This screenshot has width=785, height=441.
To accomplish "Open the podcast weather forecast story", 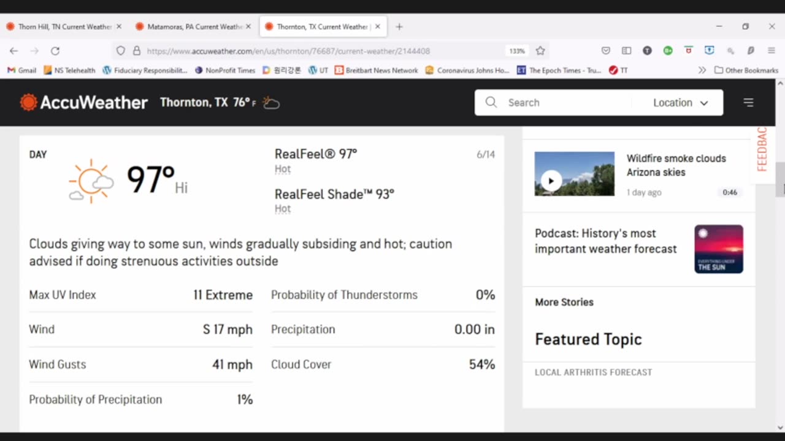I will point(605,241).
